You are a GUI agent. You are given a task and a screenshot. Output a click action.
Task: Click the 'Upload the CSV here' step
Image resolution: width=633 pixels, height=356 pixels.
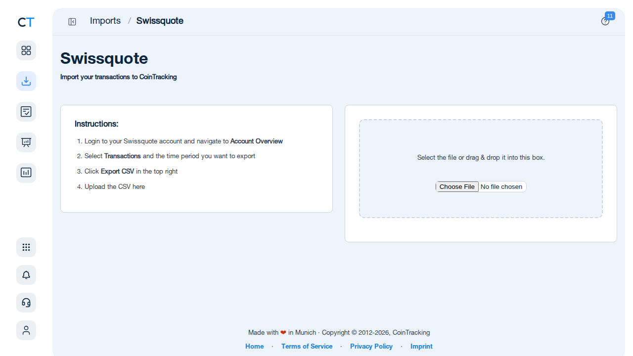pyautogui.click(x=115, y=186)
